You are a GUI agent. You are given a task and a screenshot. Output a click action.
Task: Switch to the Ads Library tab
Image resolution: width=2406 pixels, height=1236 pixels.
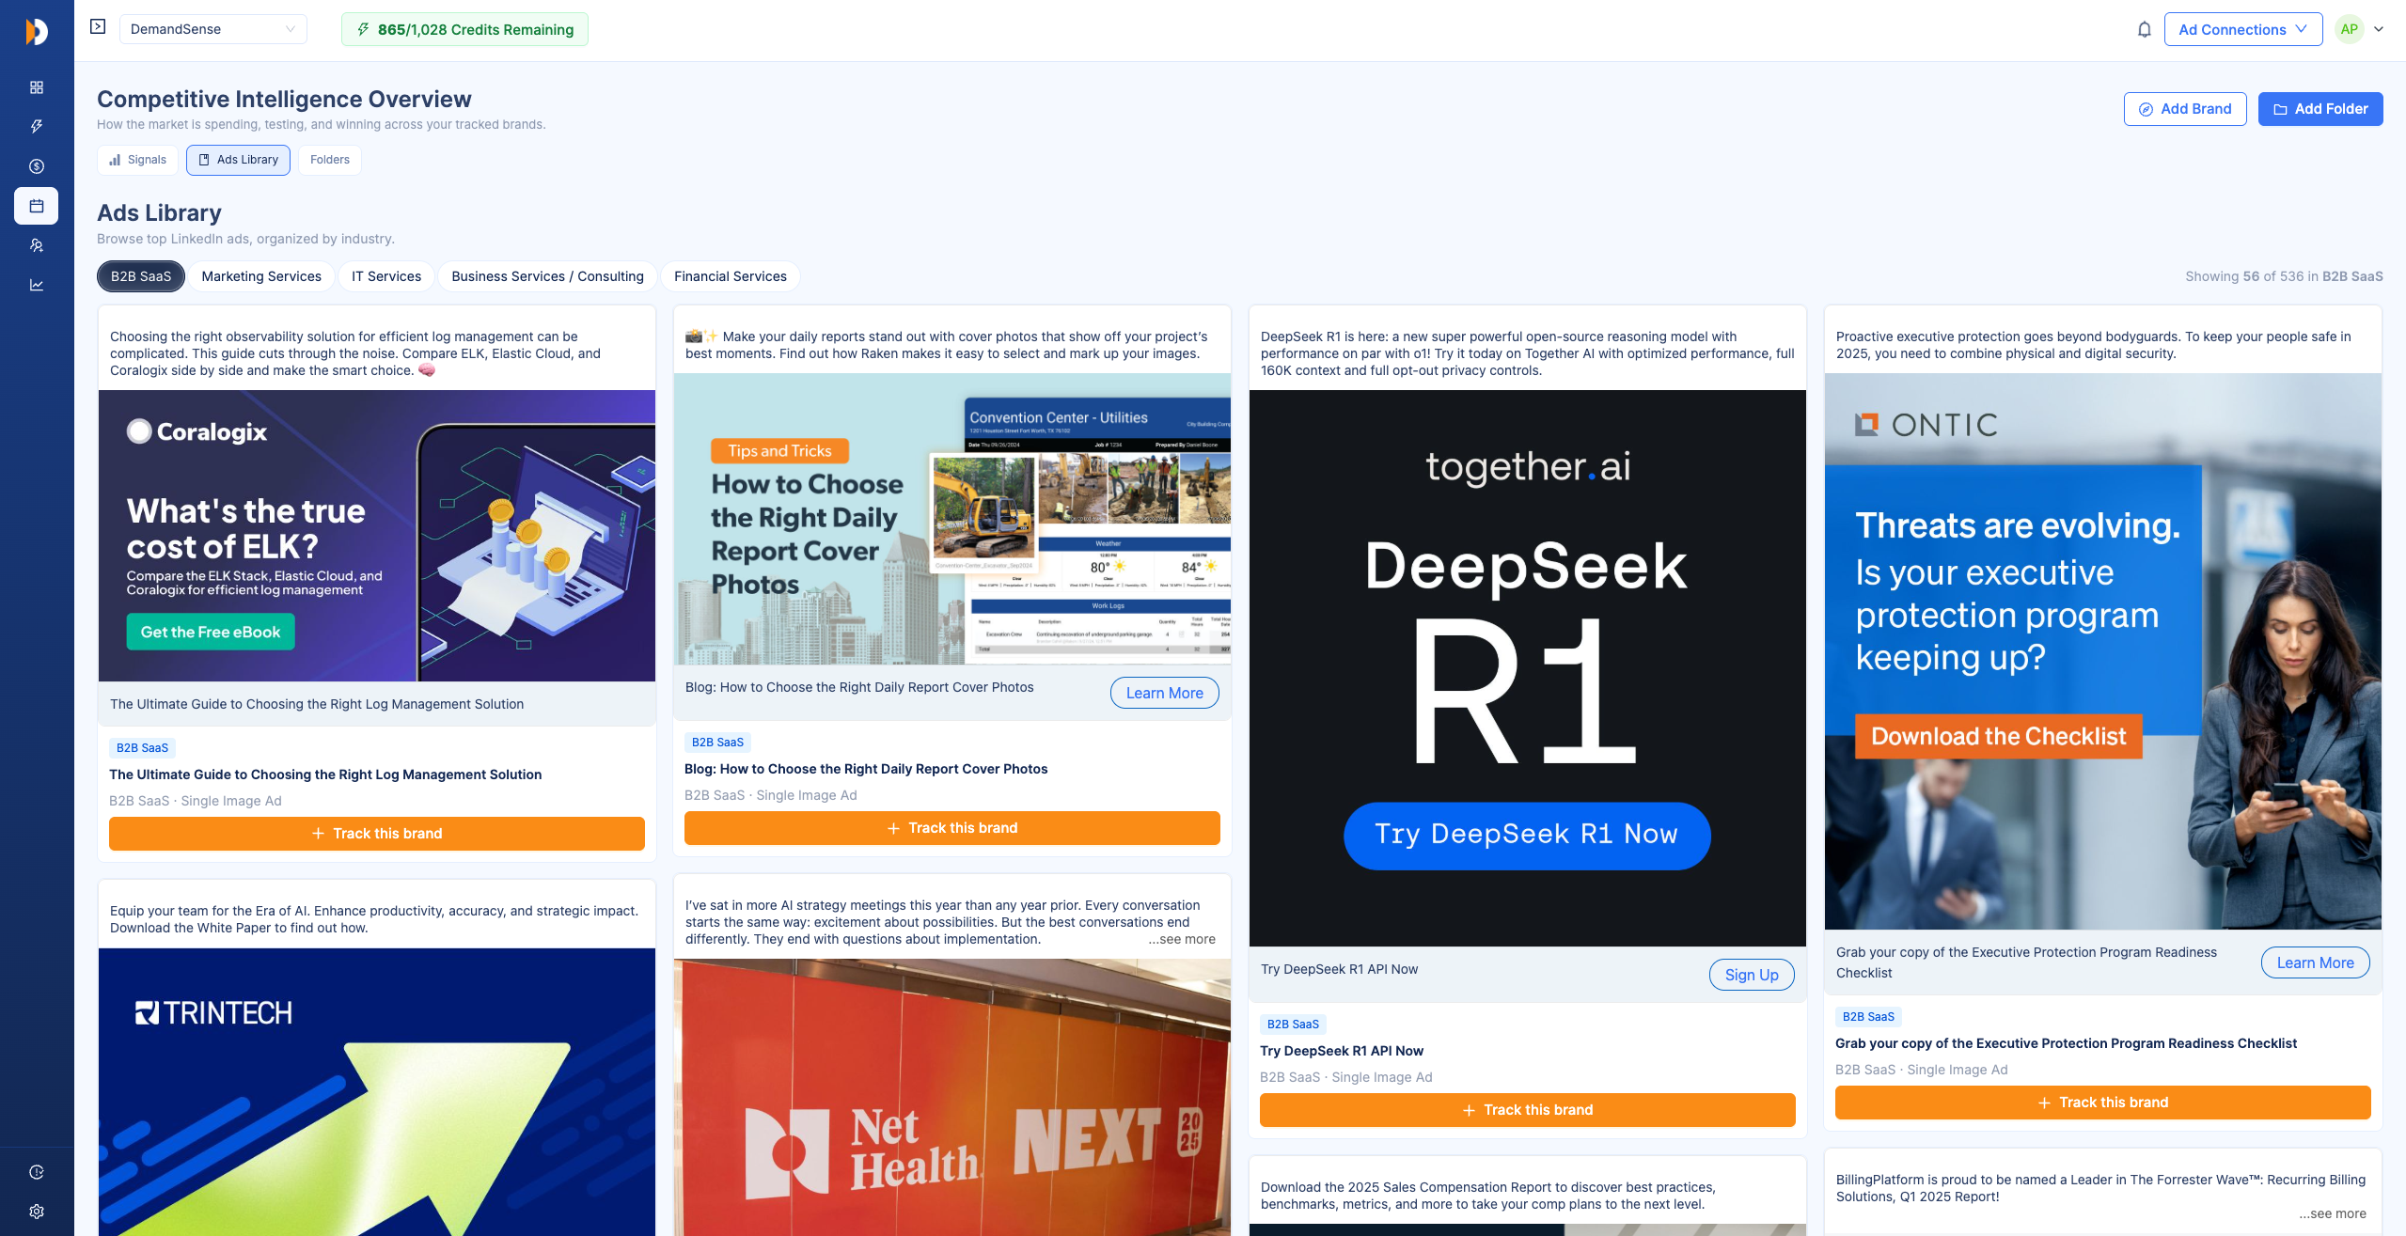coord(239,160)
